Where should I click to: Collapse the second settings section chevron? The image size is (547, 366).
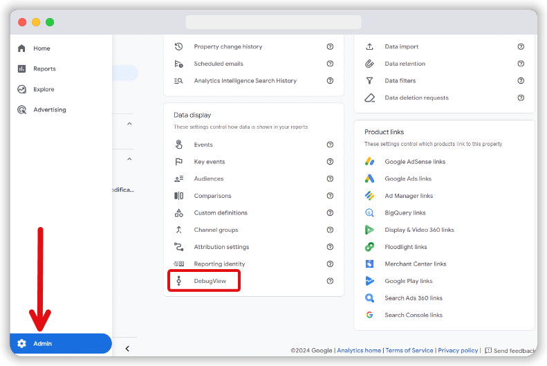129,159
